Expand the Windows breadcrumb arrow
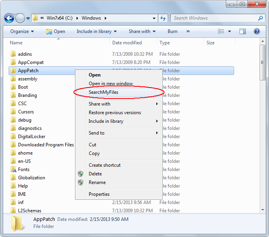Image resolution: width=269 pixels, height=237 pixels. coord(106,18)
